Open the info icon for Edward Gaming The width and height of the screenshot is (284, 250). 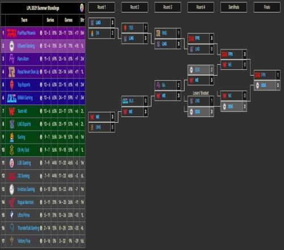[x=41, y=46]
